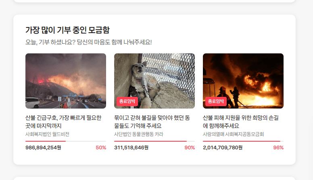
Task: Open the wildfire highway campaign thumbnail
Action: tap(66, 81)
